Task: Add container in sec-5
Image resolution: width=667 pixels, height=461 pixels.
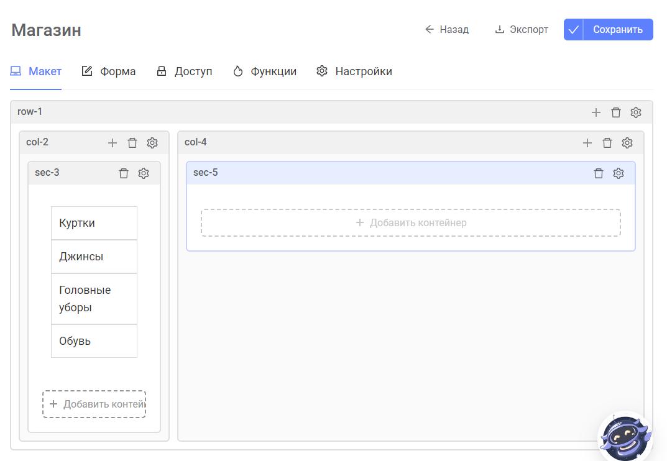Action: [411, 222]
